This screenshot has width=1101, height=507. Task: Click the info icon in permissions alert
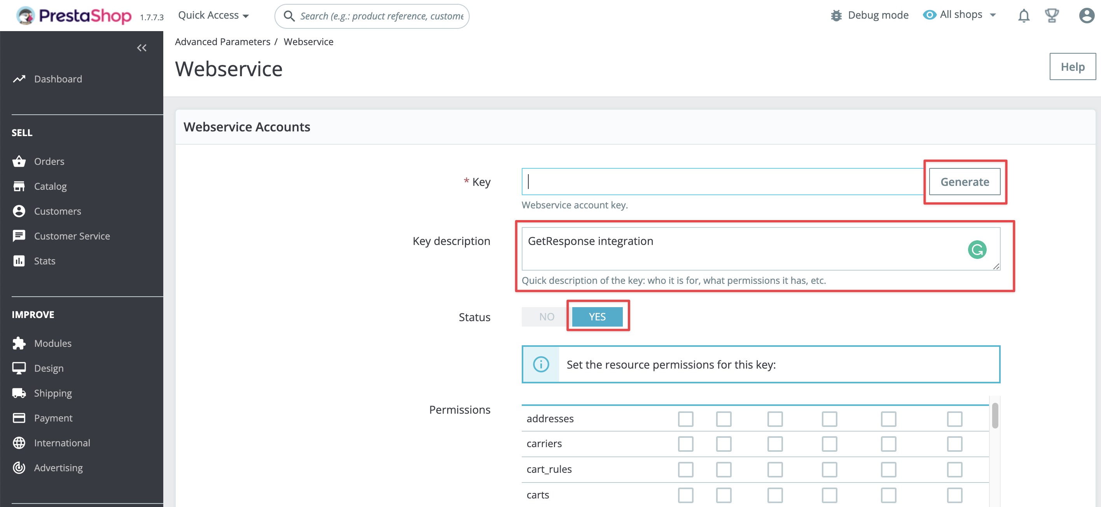point(541,364)
